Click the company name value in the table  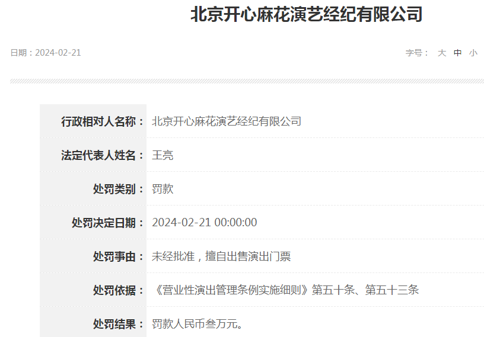tap(227, 121)
